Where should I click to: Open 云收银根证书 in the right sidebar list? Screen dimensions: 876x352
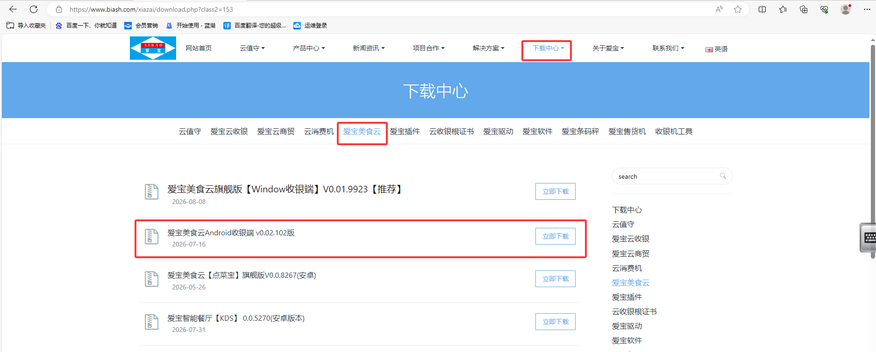pos(634,312)
